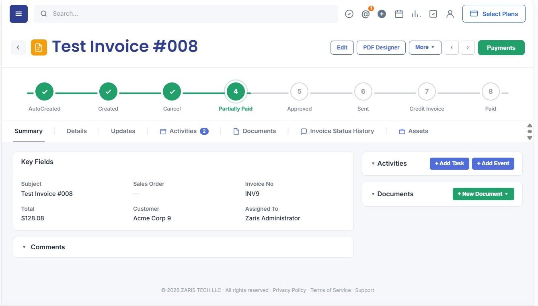Click the Add Event button

pyautogui.click(x=493, y=163)
